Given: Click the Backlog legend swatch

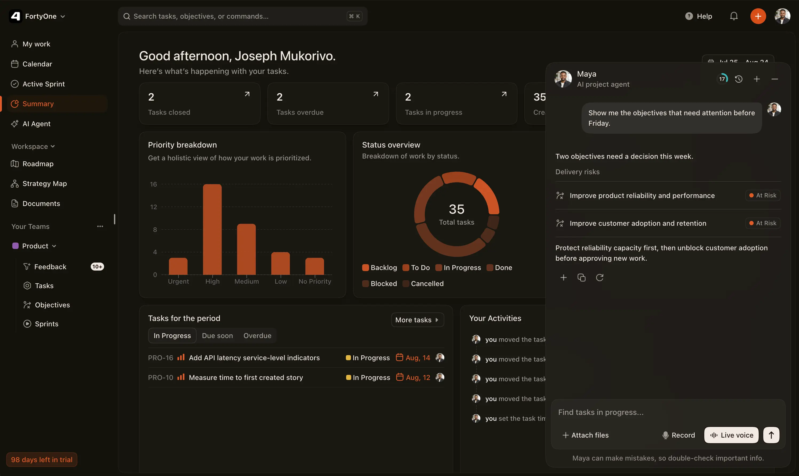Looking at the screenshot, I should (365, 268).
